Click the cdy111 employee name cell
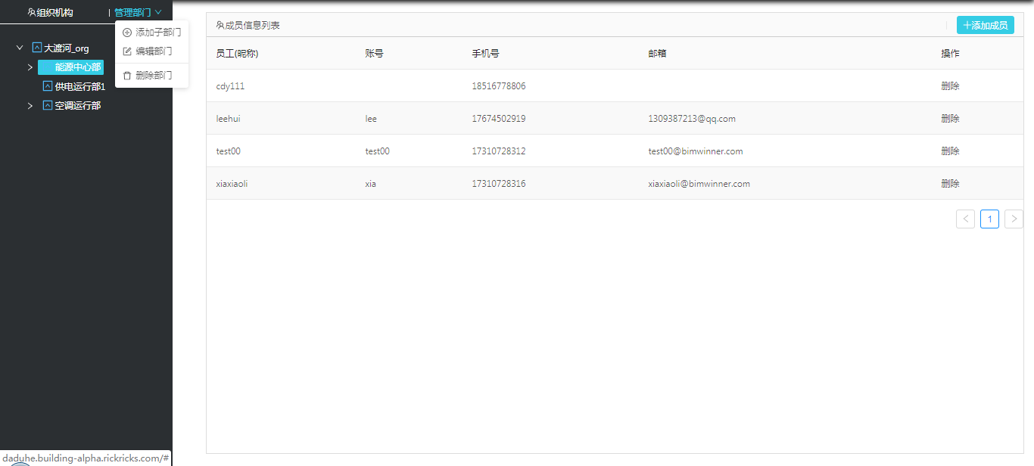This screenshot has height=466, width=1034. pos(230,86)
